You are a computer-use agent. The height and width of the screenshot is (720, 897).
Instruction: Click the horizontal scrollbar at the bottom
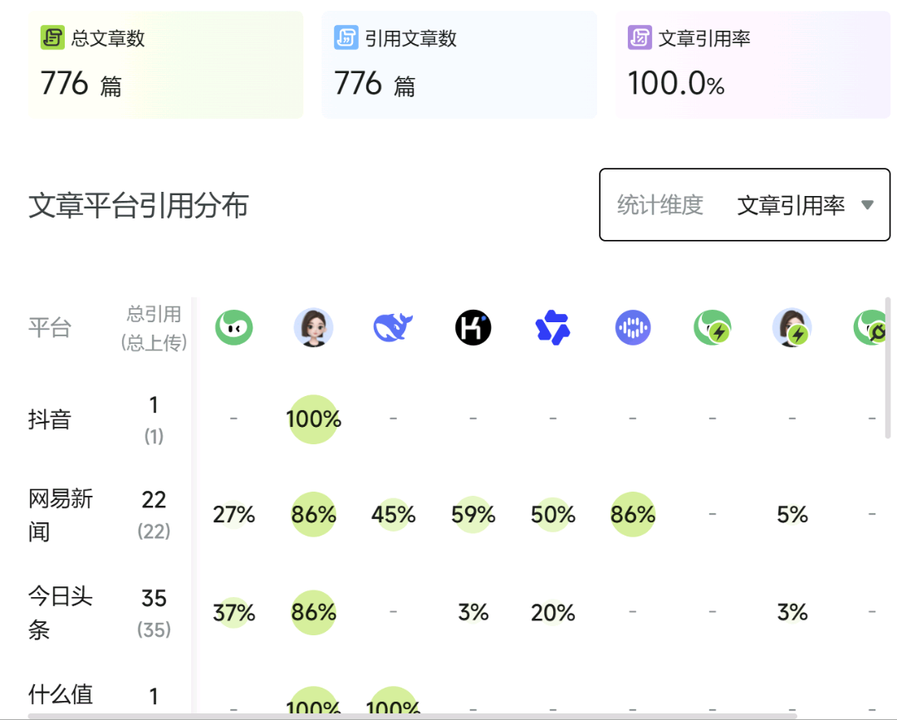click(x=413, y=716)
